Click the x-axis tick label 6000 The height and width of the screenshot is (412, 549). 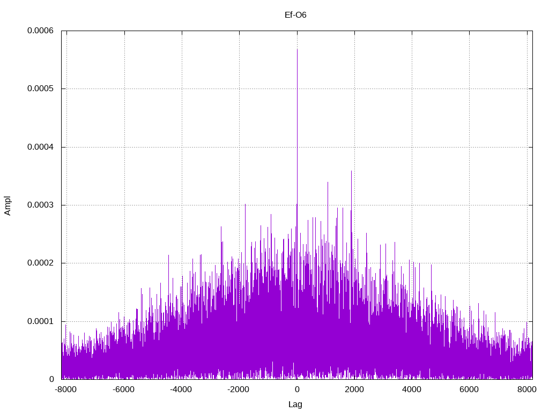(469, 389)
